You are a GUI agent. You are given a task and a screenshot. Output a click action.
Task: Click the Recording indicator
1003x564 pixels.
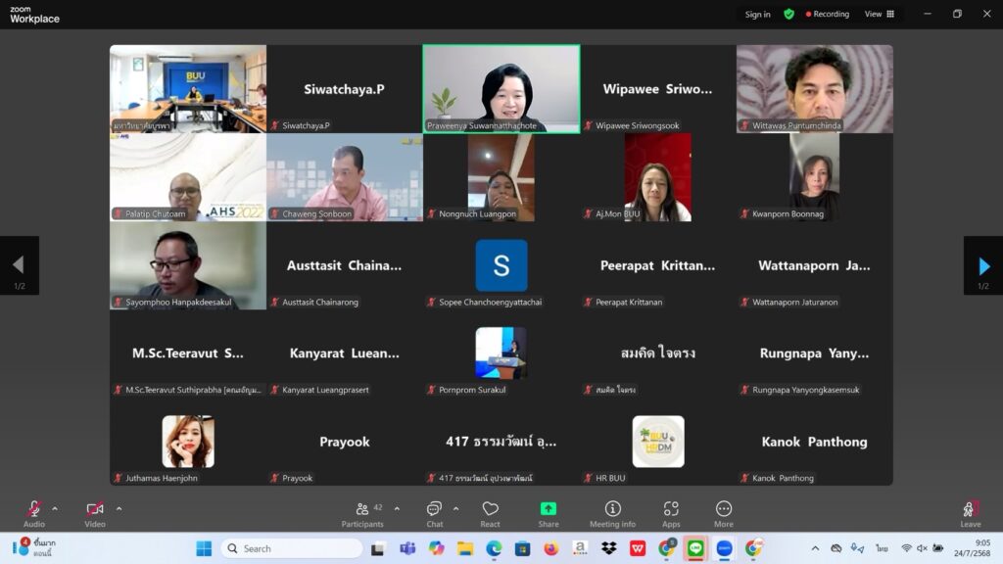tap(828, 15)
